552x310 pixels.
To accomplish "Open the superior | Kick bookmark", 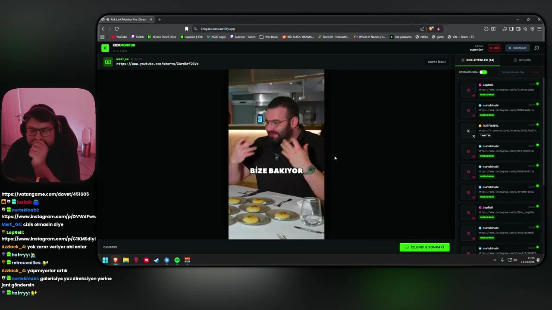I will (x=191, y=37).
